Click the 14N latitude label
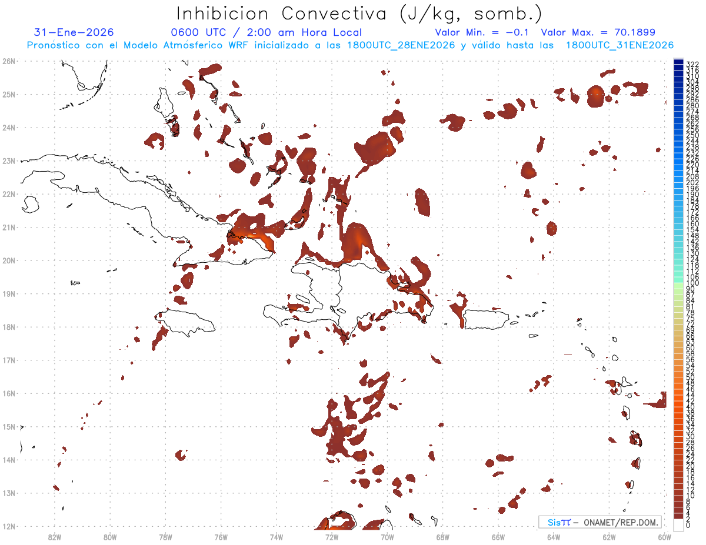 pos(9,460)
